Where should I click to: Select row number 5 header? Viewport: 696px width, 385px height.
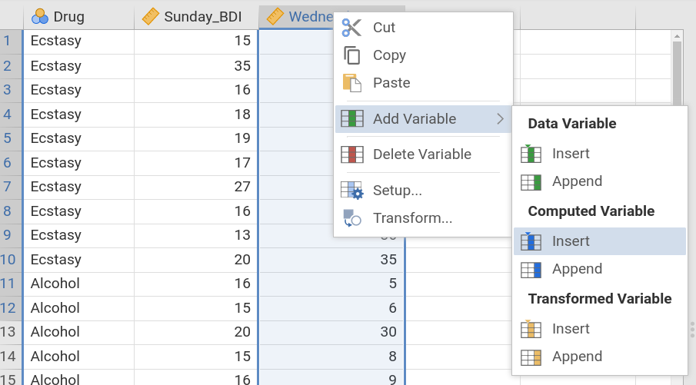(11, 138)
